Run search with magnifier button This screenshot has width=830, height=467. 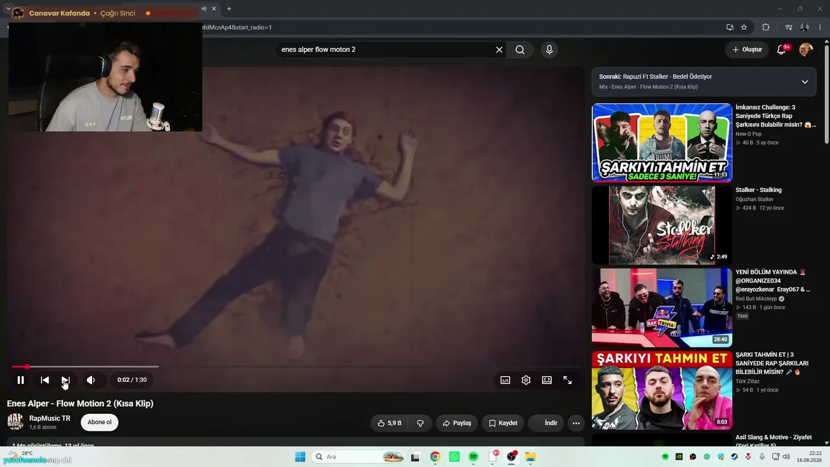point(520,49)
